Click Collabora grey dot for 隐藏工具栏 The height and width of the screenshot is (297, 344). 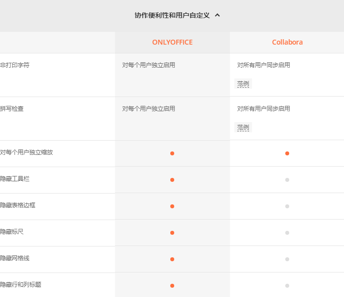[x=287, y=180]
